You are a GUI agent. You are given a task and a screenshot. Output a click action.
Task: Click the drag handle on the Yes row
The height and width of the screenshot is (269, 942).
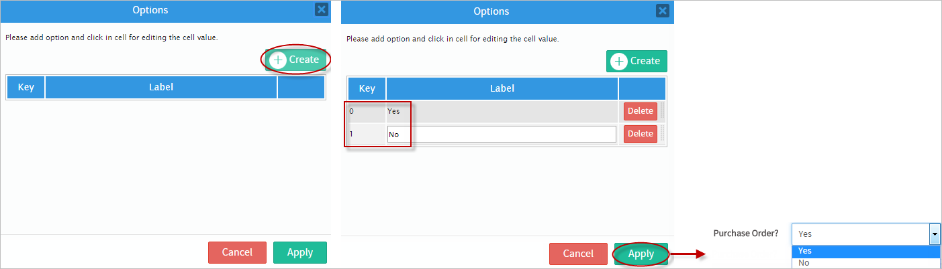[x=663, y=111]
